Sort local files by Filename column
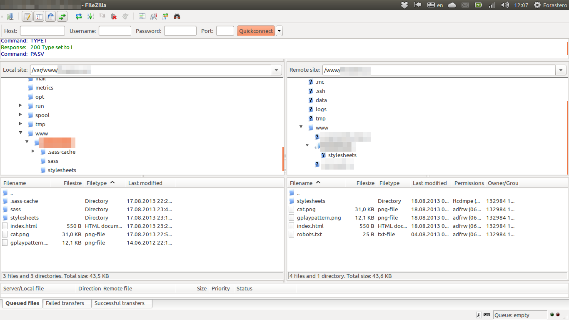Screen dimensions: 569x320 click(26, 183)
